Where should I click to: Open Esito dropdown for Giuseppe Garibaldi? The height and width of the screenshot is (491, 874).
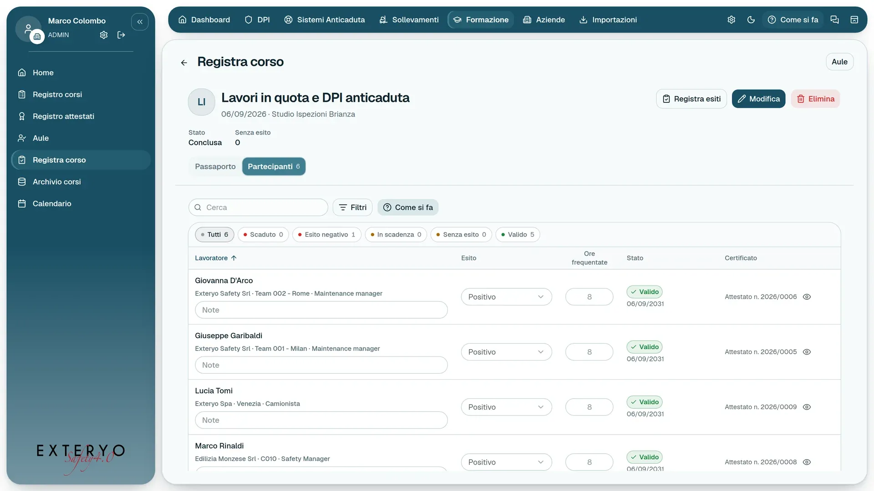pos(506,352)
